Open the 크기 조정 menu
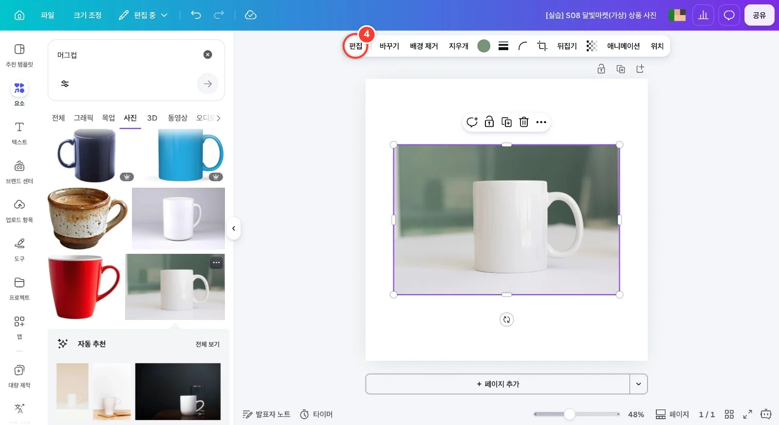Image resolution: width=779 pixels, height=425 pixels. pyautogui.click(x=88, y=15)
